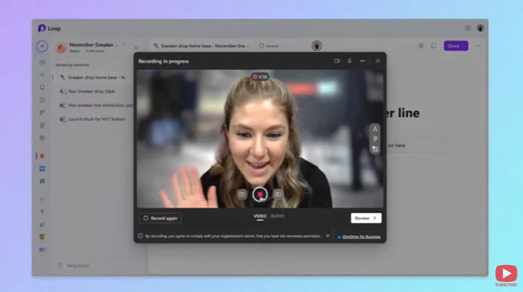
Task: Open filters/effects icon on video side panel
Action: point(375,139)
